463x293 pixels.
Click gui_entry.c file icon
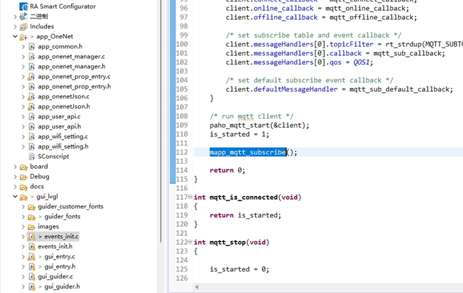(31, 257)
